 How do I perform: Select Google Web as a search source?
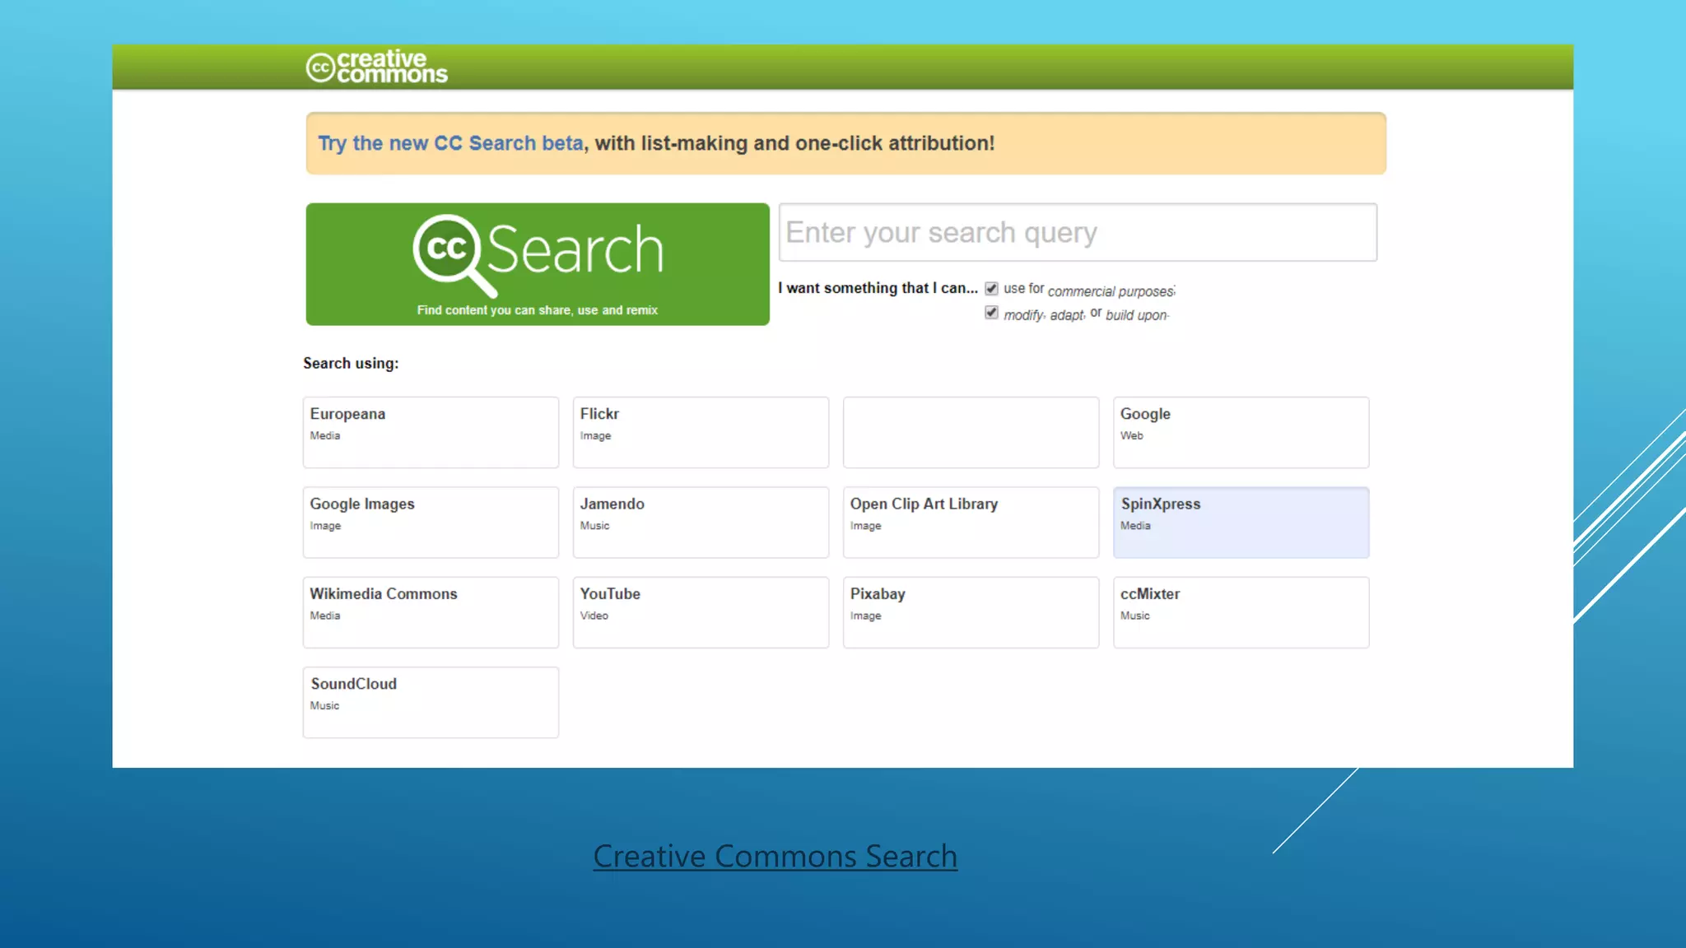click(x=1241, y=432)
